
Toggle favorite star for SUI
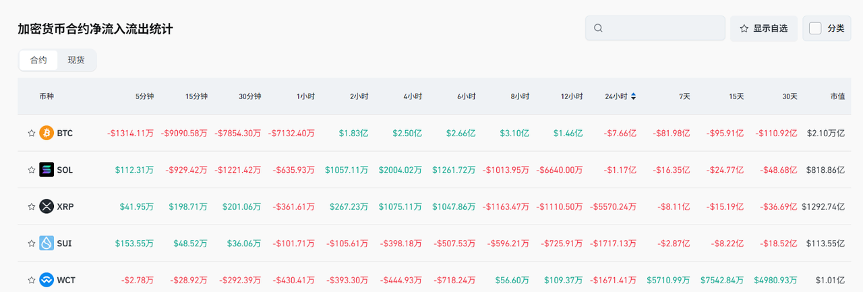pyautogui.click(x=31, y=243)
